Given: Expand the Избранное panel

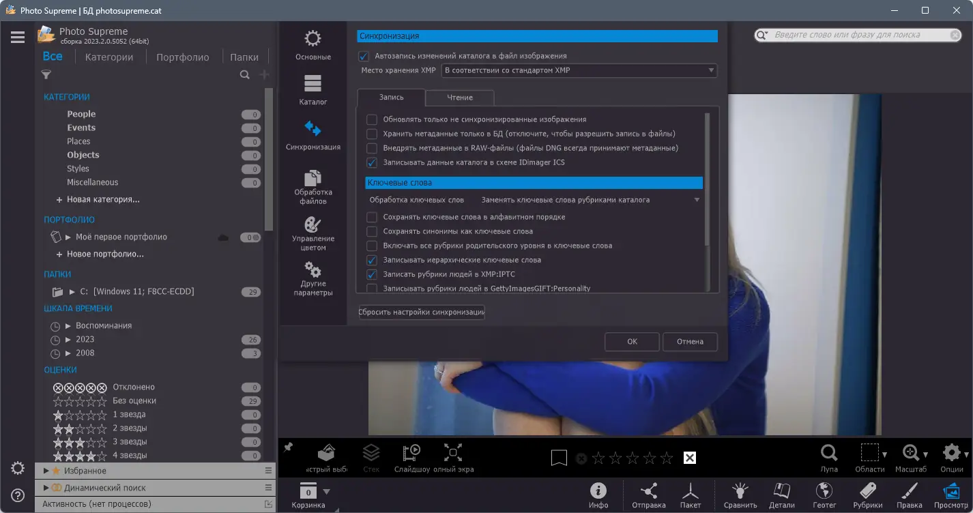Looking at the screenshot, I should (46, 471).
